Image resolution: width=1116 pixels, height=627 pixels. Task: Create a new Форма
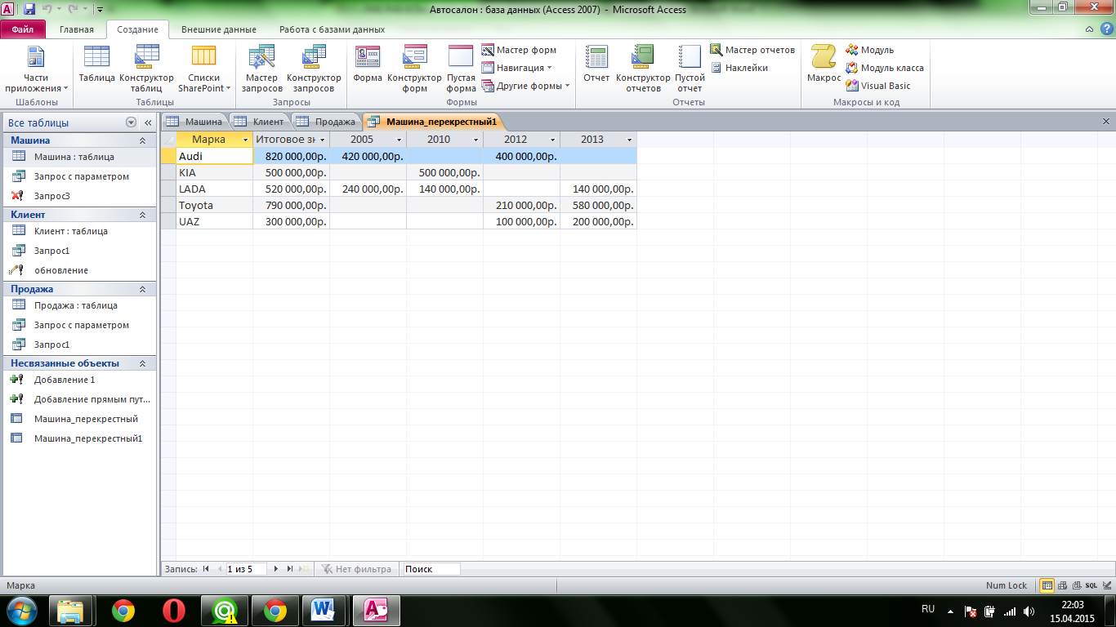point(368,64)
